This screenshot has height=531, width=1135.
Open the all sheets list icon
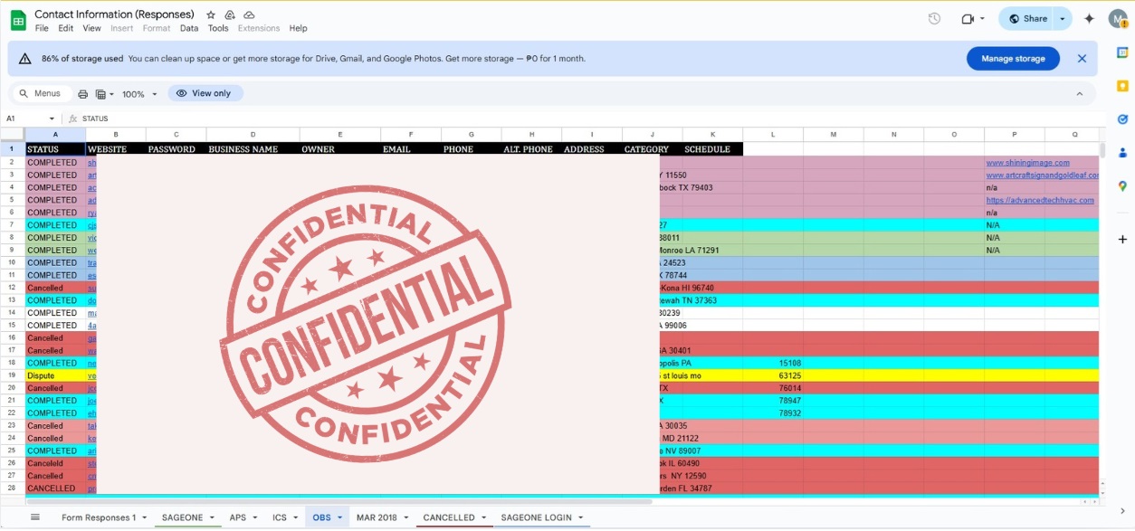point(35,517)
